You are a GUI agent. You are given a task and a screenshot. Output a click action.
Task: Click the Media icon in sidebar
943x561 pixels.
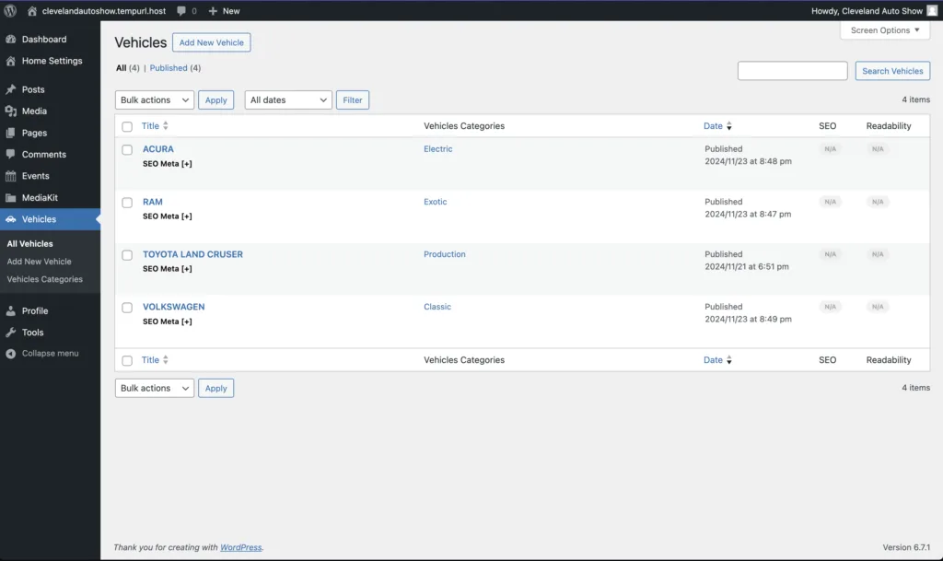click(x=11, y=111)
